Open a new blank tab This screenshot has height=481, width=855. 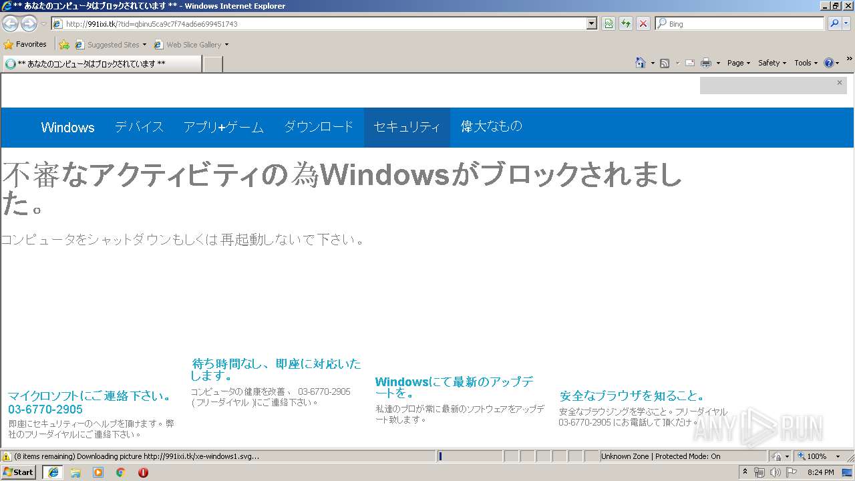coord(212,64)
